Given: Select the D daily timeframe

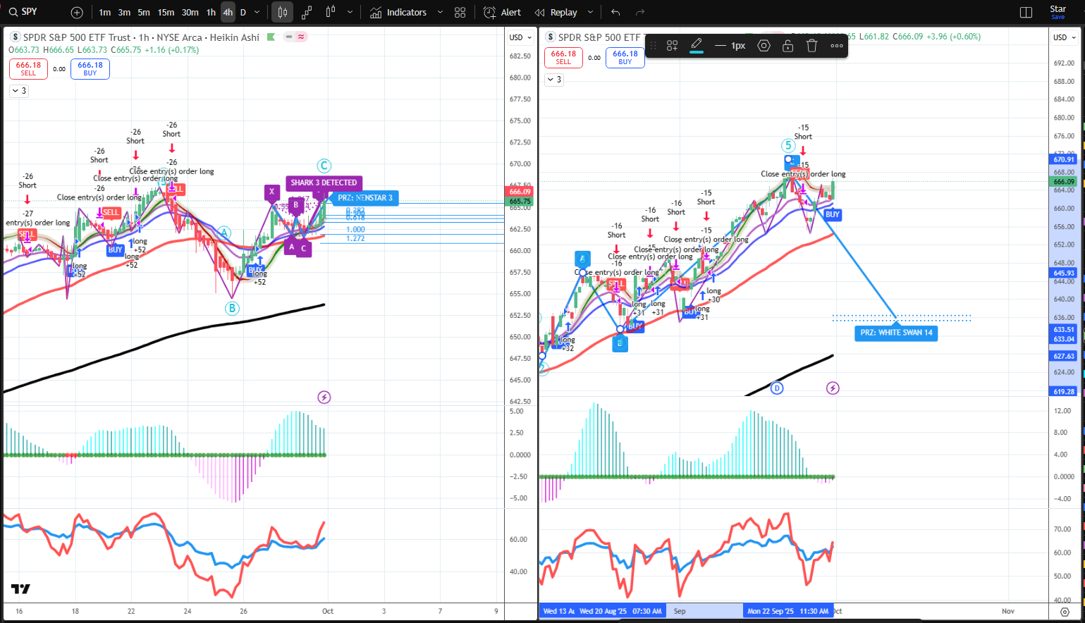Looking at the screenshot, I should click(243, 13).
